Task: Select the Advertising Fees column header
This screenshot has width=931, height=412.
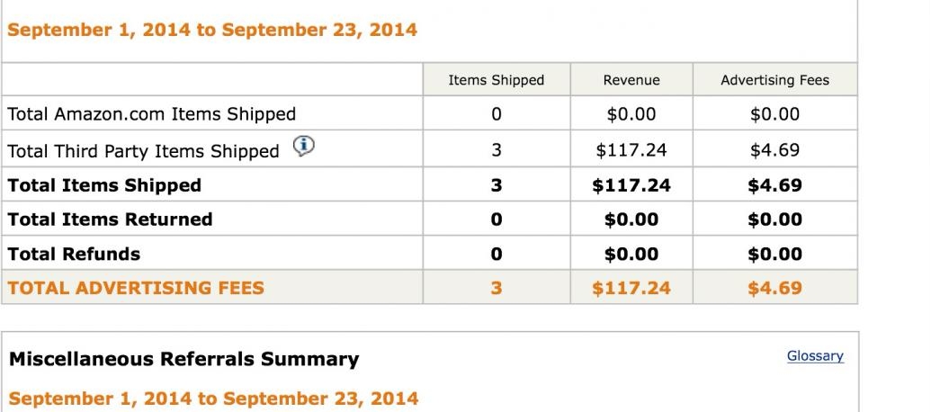Action: 774,80
